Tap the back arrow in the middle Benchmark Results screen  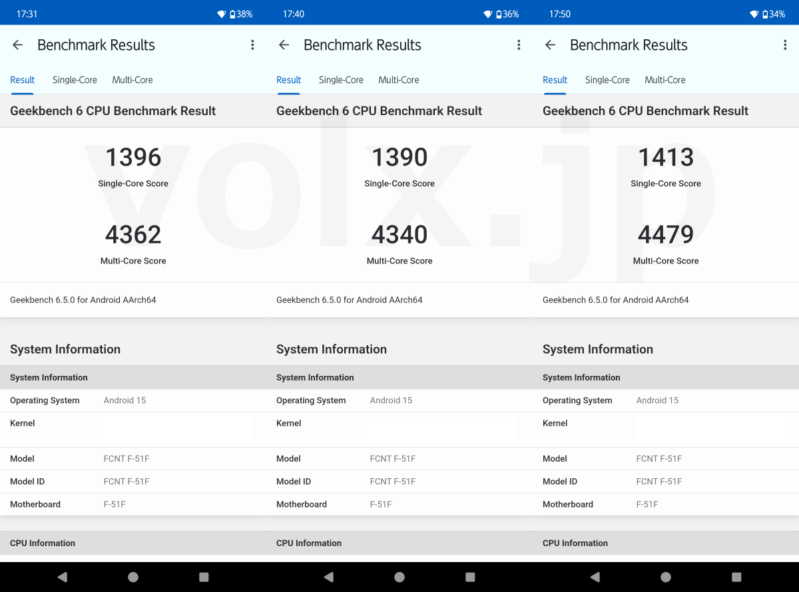pyautogui.click(x=284, y=45)
